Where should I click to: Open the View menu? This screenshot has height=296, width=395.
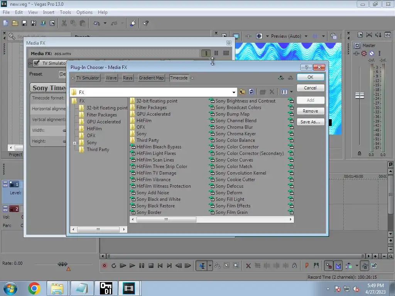33,12
